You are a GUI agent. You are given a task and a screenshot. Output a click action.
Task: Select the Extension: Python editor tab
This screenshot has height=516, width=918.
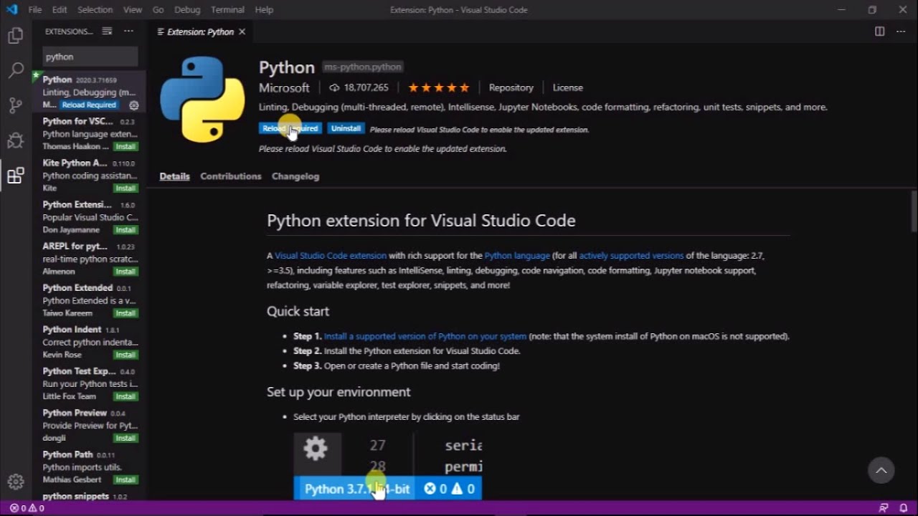[200, 32]
